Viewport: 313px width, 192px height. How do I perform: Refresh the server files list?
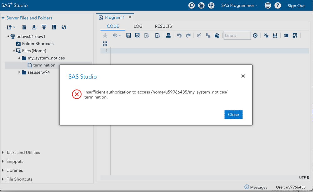(64, 27)
